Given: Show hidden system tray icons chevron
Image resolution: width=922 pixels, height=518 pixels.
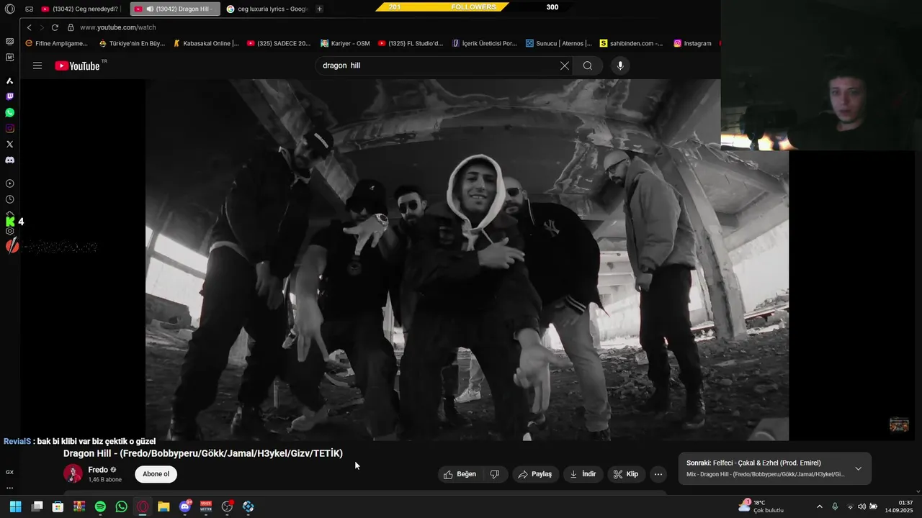Looking at the screenshot, I should point(819,506).
